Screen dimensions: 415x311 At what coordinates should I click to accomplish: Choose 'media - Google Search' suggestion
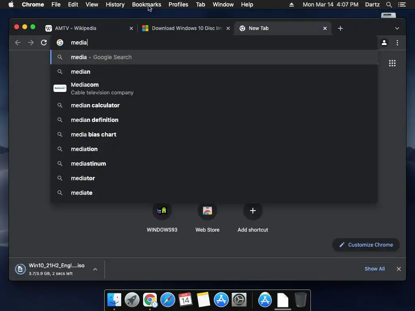[214, 57]
